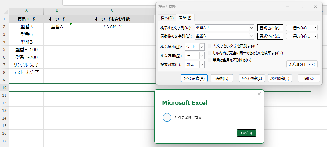Switch to the 検索(D) tab
The height and width of the screenshot is (147, 327).
pos(167,18)
